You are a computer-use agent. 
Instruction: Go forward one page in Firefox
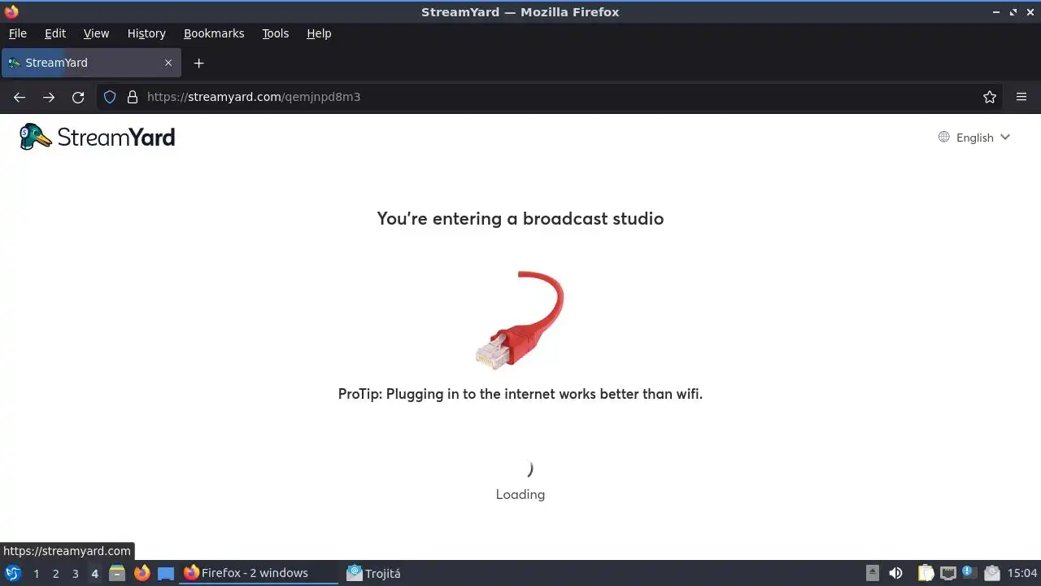tap(49, 97)
